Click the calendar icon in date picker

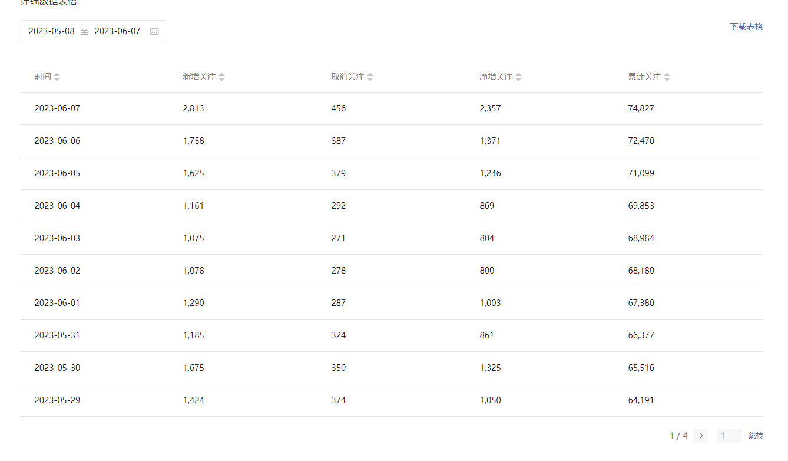coord(154,31)
